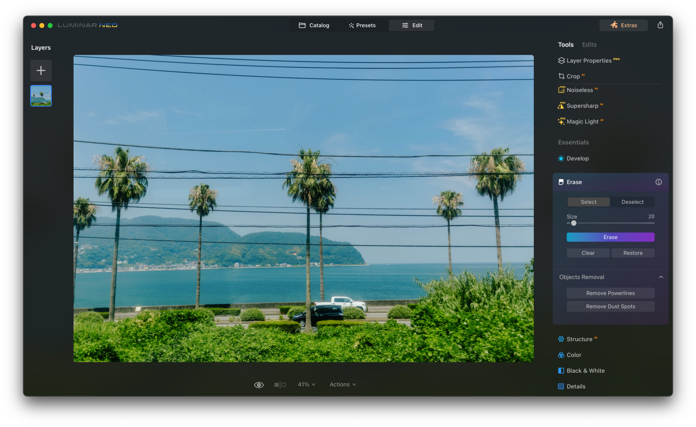Show Erase tool info

[659, 182]
